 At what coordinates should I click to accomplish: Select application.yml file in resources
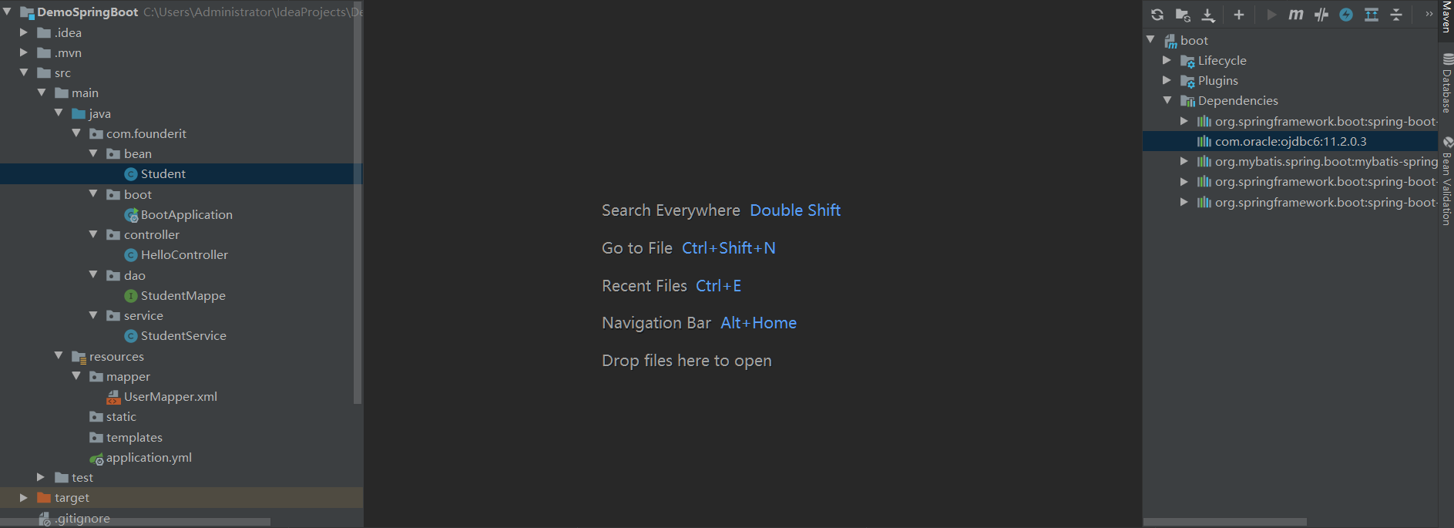click(x=149, y=458)
